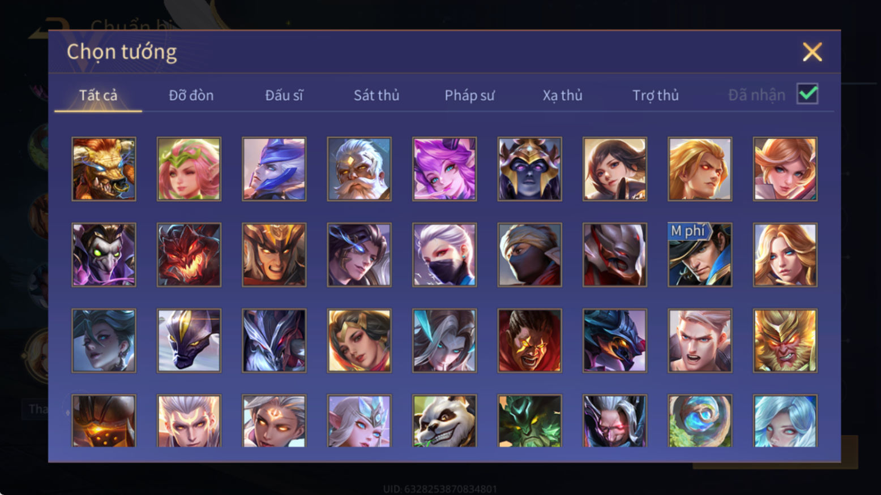
Task: Select the lion beast hero portrait
Action: tap(104, 169)
